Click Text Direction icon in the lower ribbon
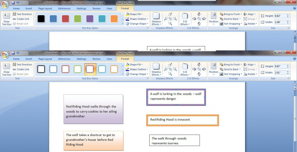The width and height of the screenshot is (297, 152). (14, 64)
